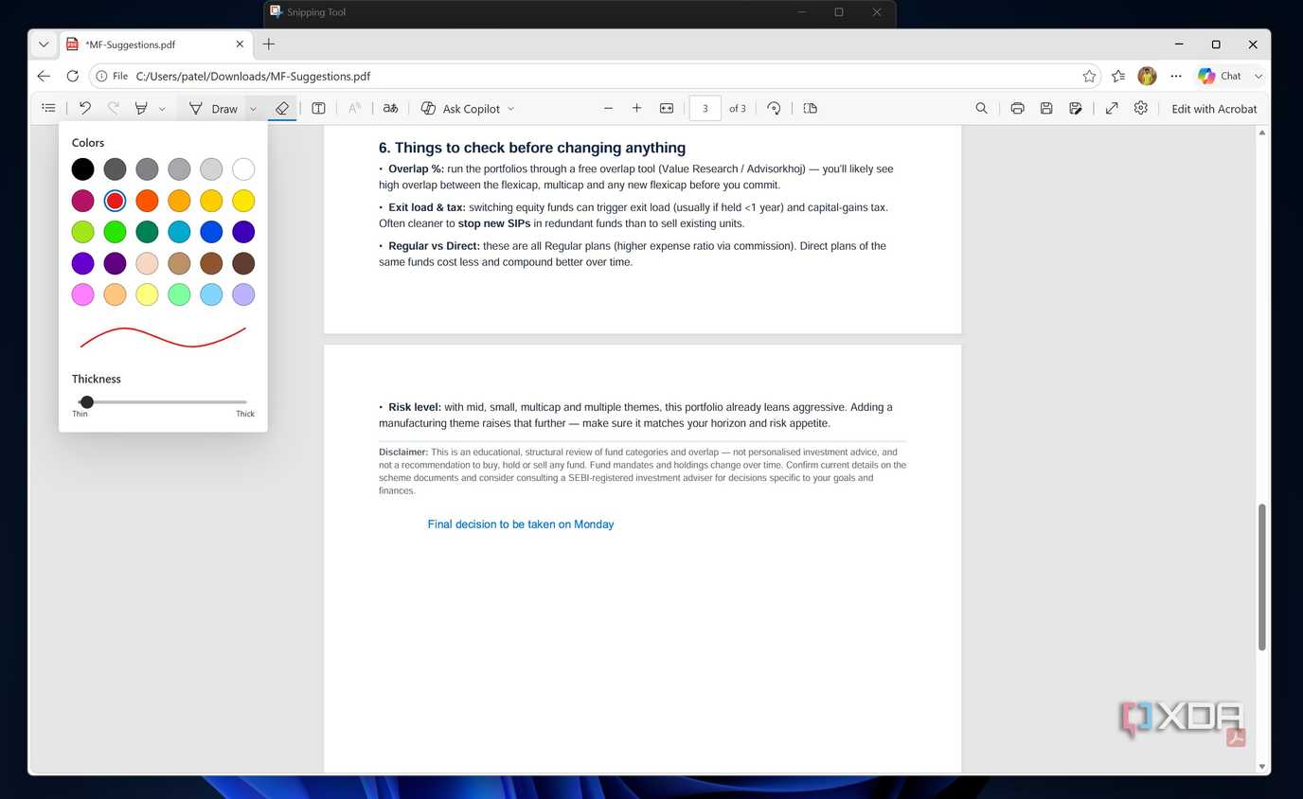Click the address bar file path
This screenshot has width=1303, height=799.
coord(253,76)
